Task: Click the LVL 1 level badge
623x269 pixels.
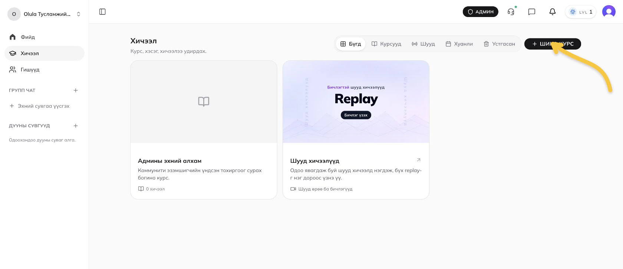Action: point(581,12)
